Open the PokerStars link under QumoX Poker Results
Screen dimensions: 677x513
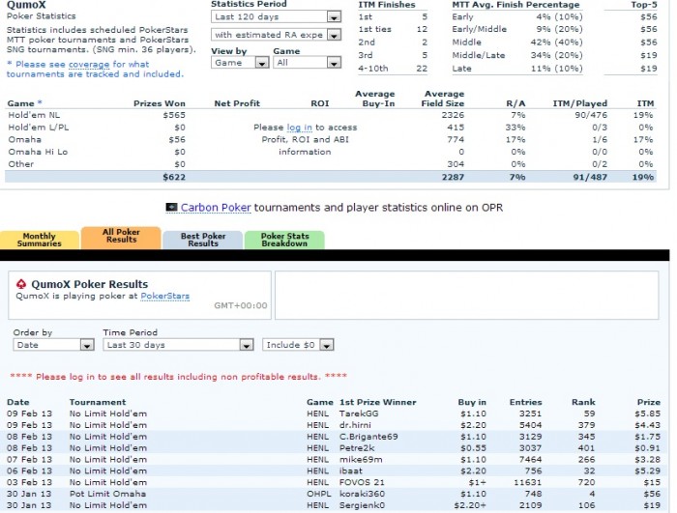pyautogui.click(x=165, y=296)
